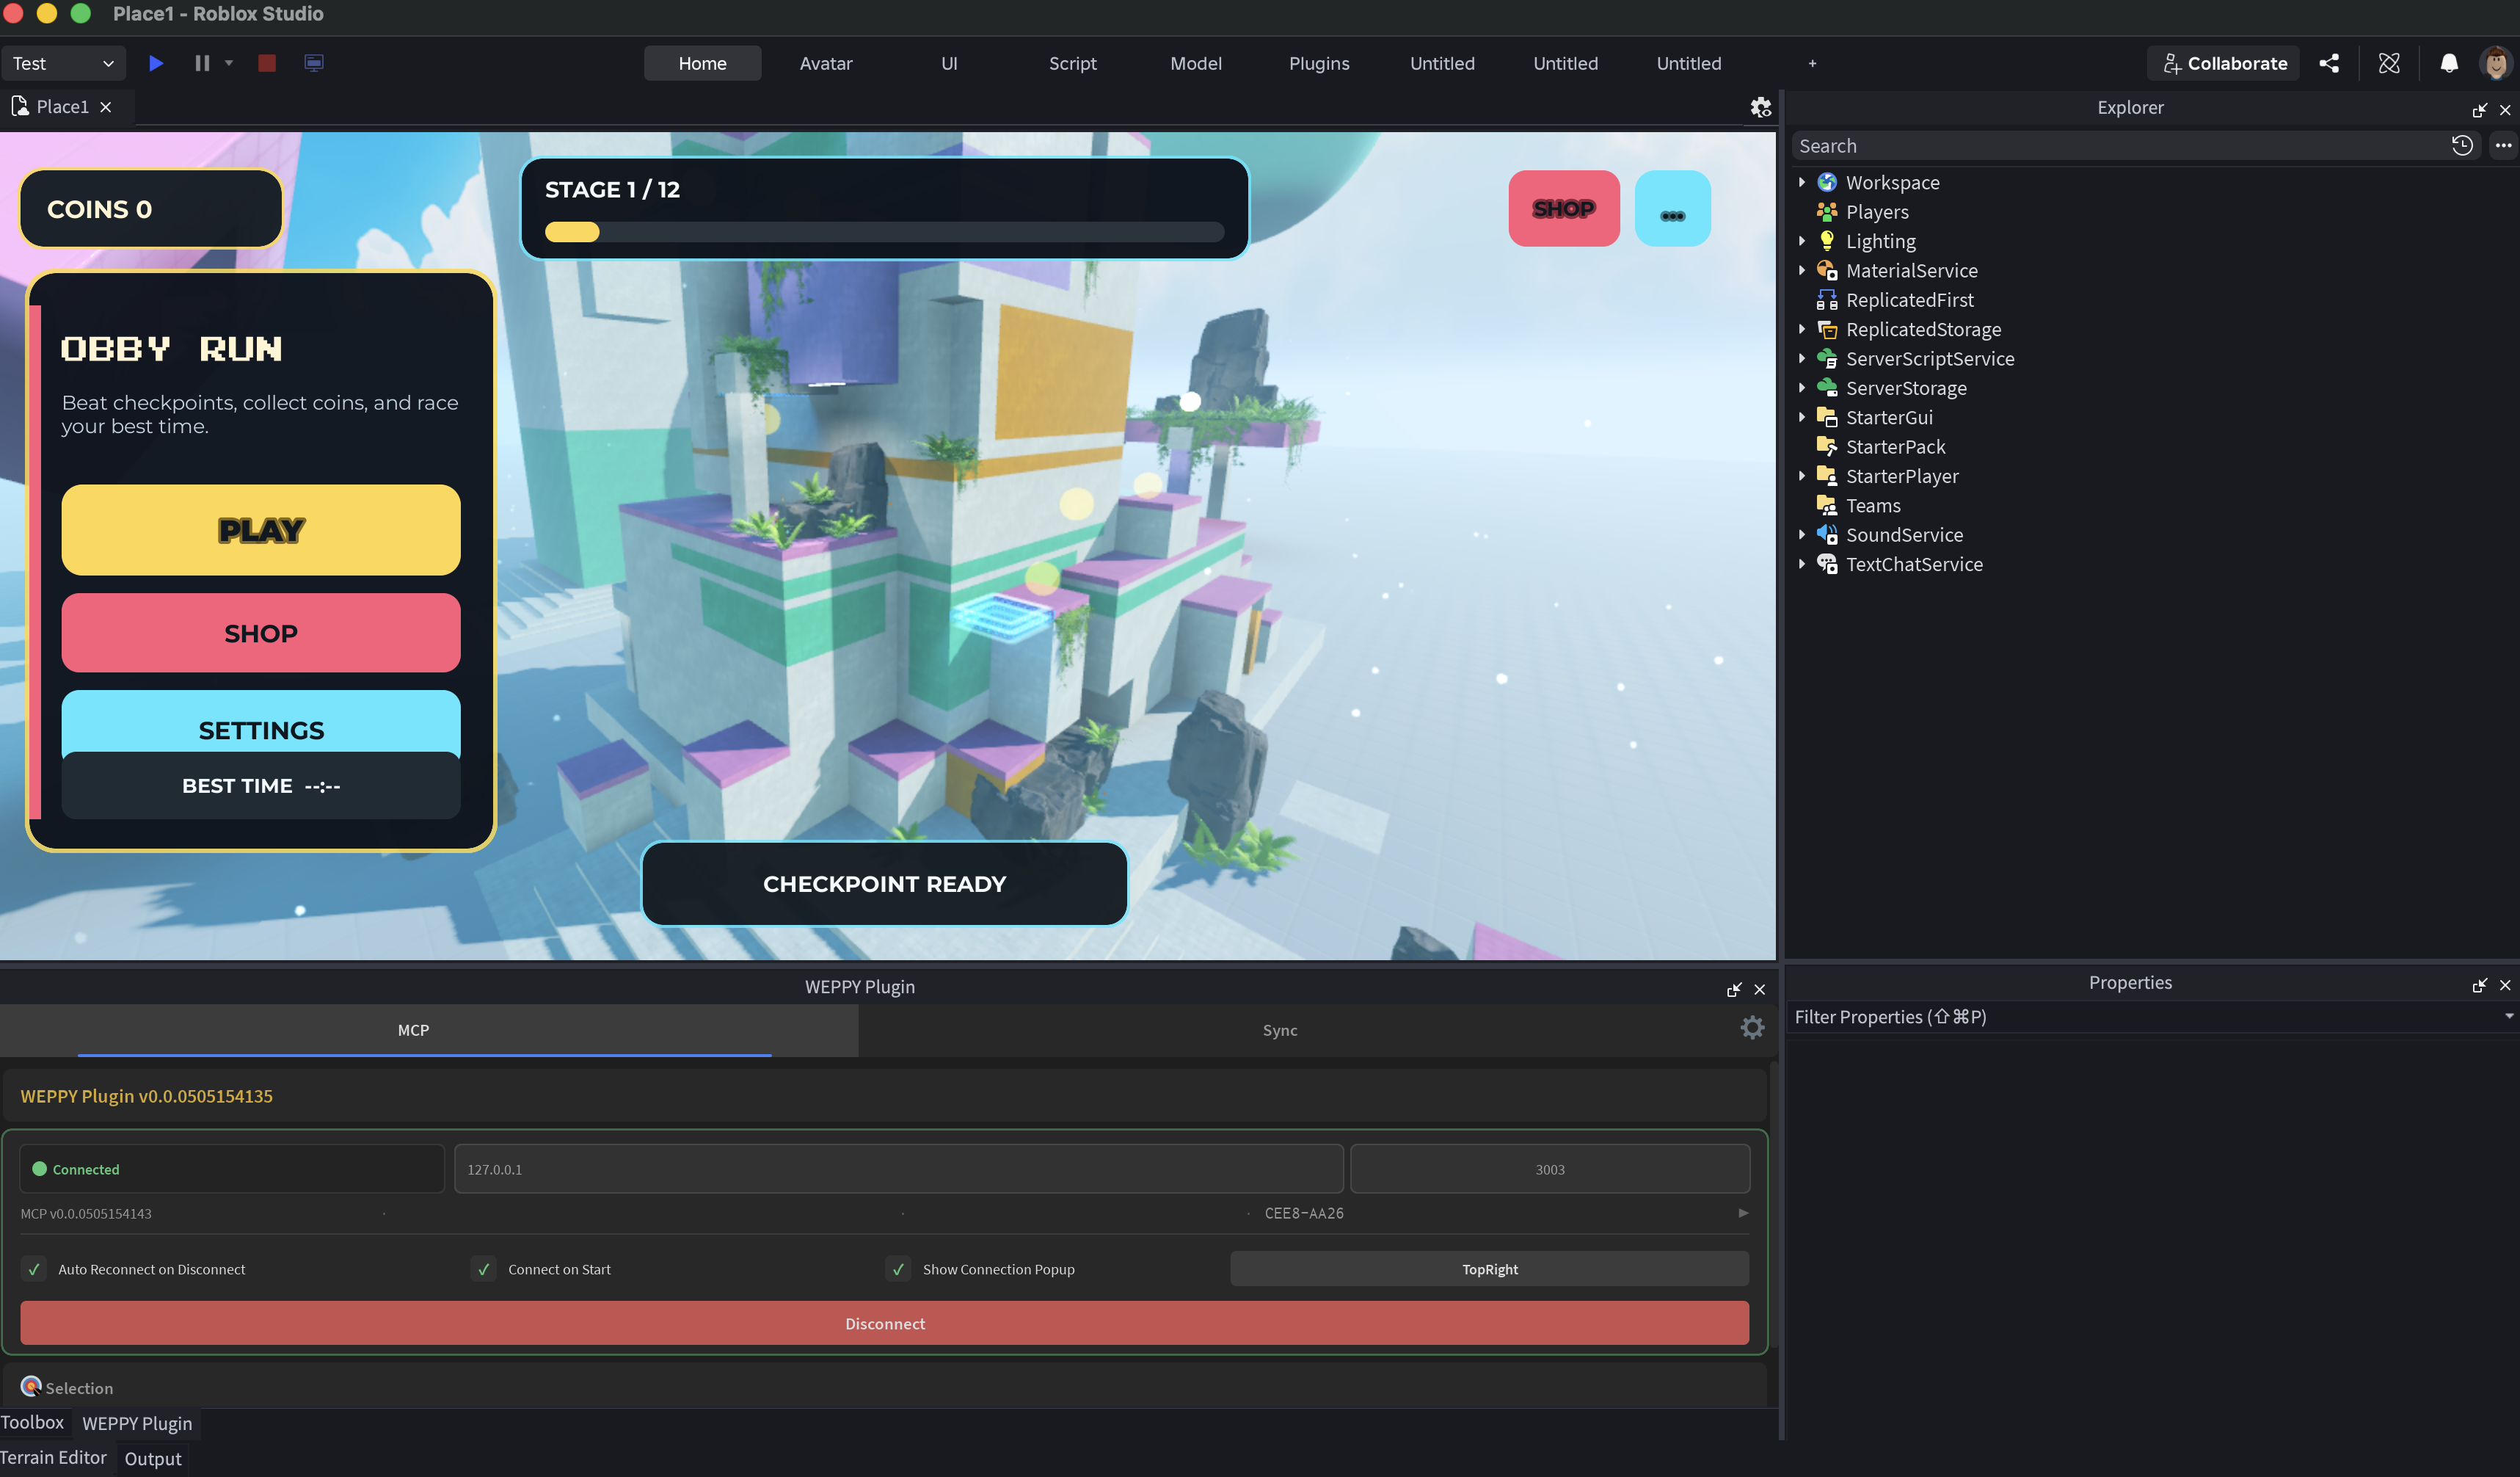
Task: Pop out the Explorer panel
Action: (2479, 109)
